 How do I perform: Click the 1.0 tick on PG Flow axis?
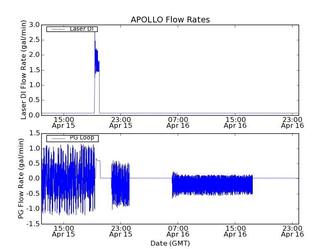pos(34,149)
